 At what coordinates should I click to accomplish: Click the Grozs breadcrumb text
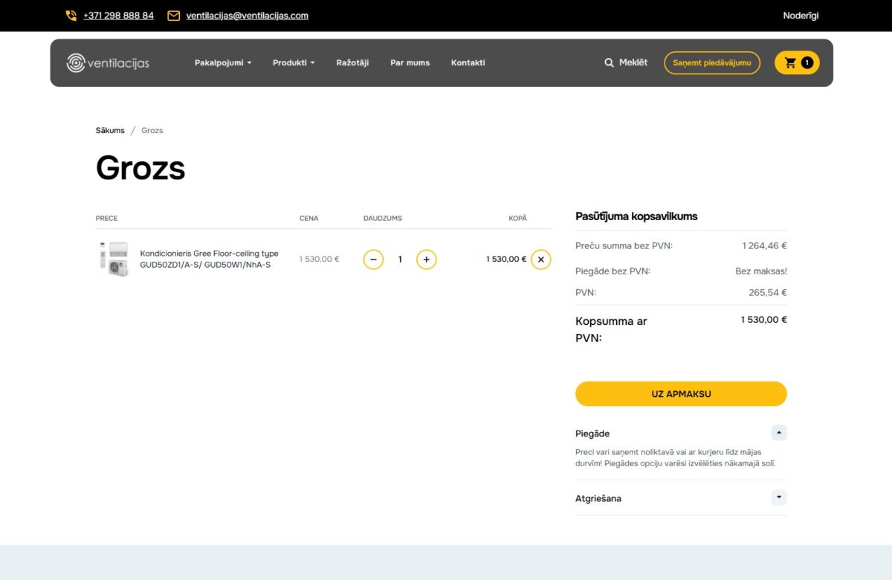[152, 130]
